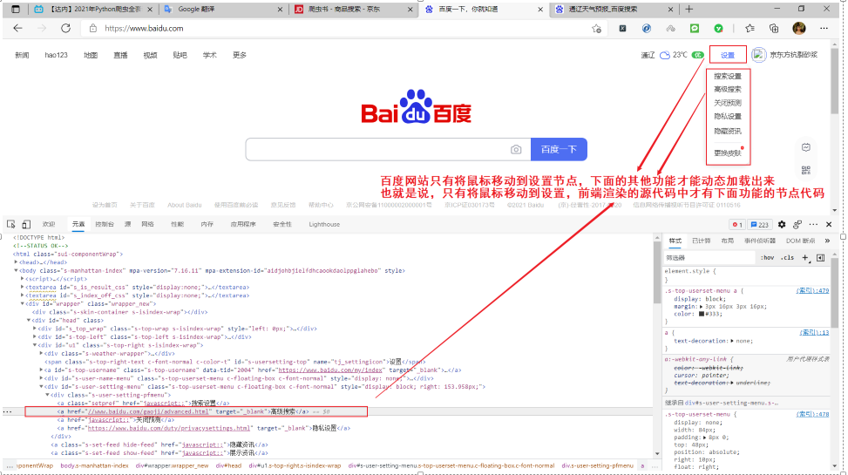Image resolution: width=848 pixels, height=475 pixels.
Task: Close the Google 翻译 tab
Action: [280, 10]
